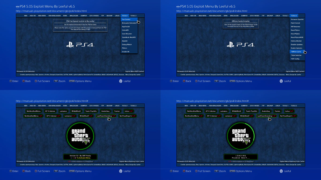
Task: Click the URL ending index.html above the Fan Control screen
Action: (51, 11)
